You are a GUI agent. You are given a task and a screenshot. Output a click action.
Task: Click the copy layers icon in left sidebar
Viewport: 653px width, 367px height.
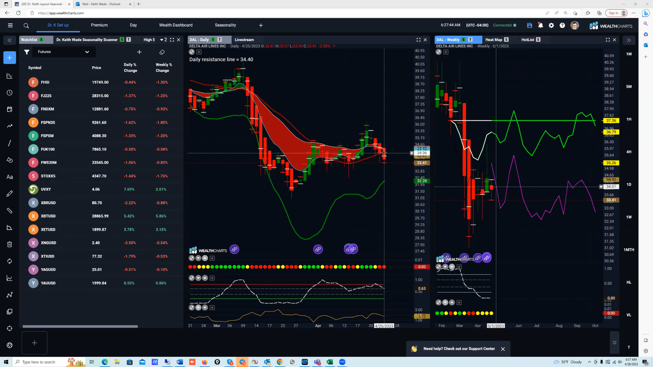(x=10, y=312)
